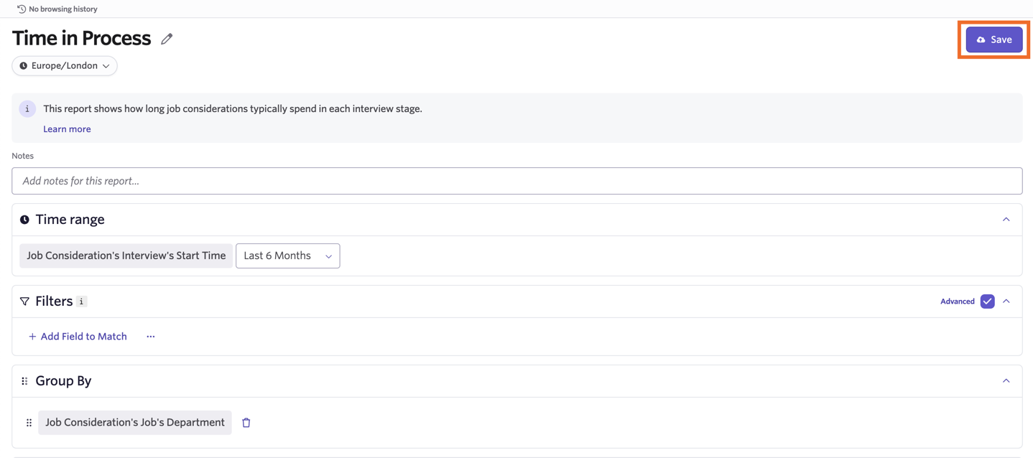Save the report
1033x458 pixels.
click(x=994, y=39)
